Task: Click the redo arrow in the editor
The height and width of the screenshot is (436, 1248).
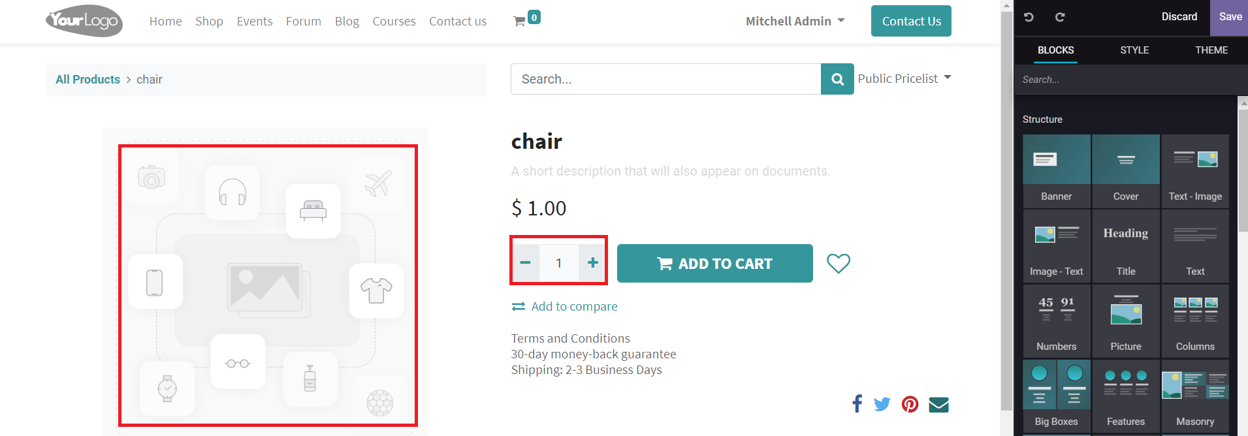Action: tap(1059, 17)
